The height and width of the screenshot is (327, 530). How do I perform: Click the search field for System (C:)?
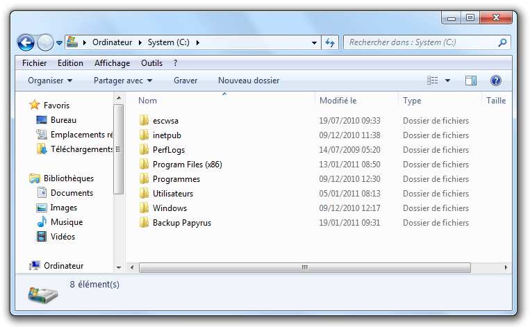[420, 43]
